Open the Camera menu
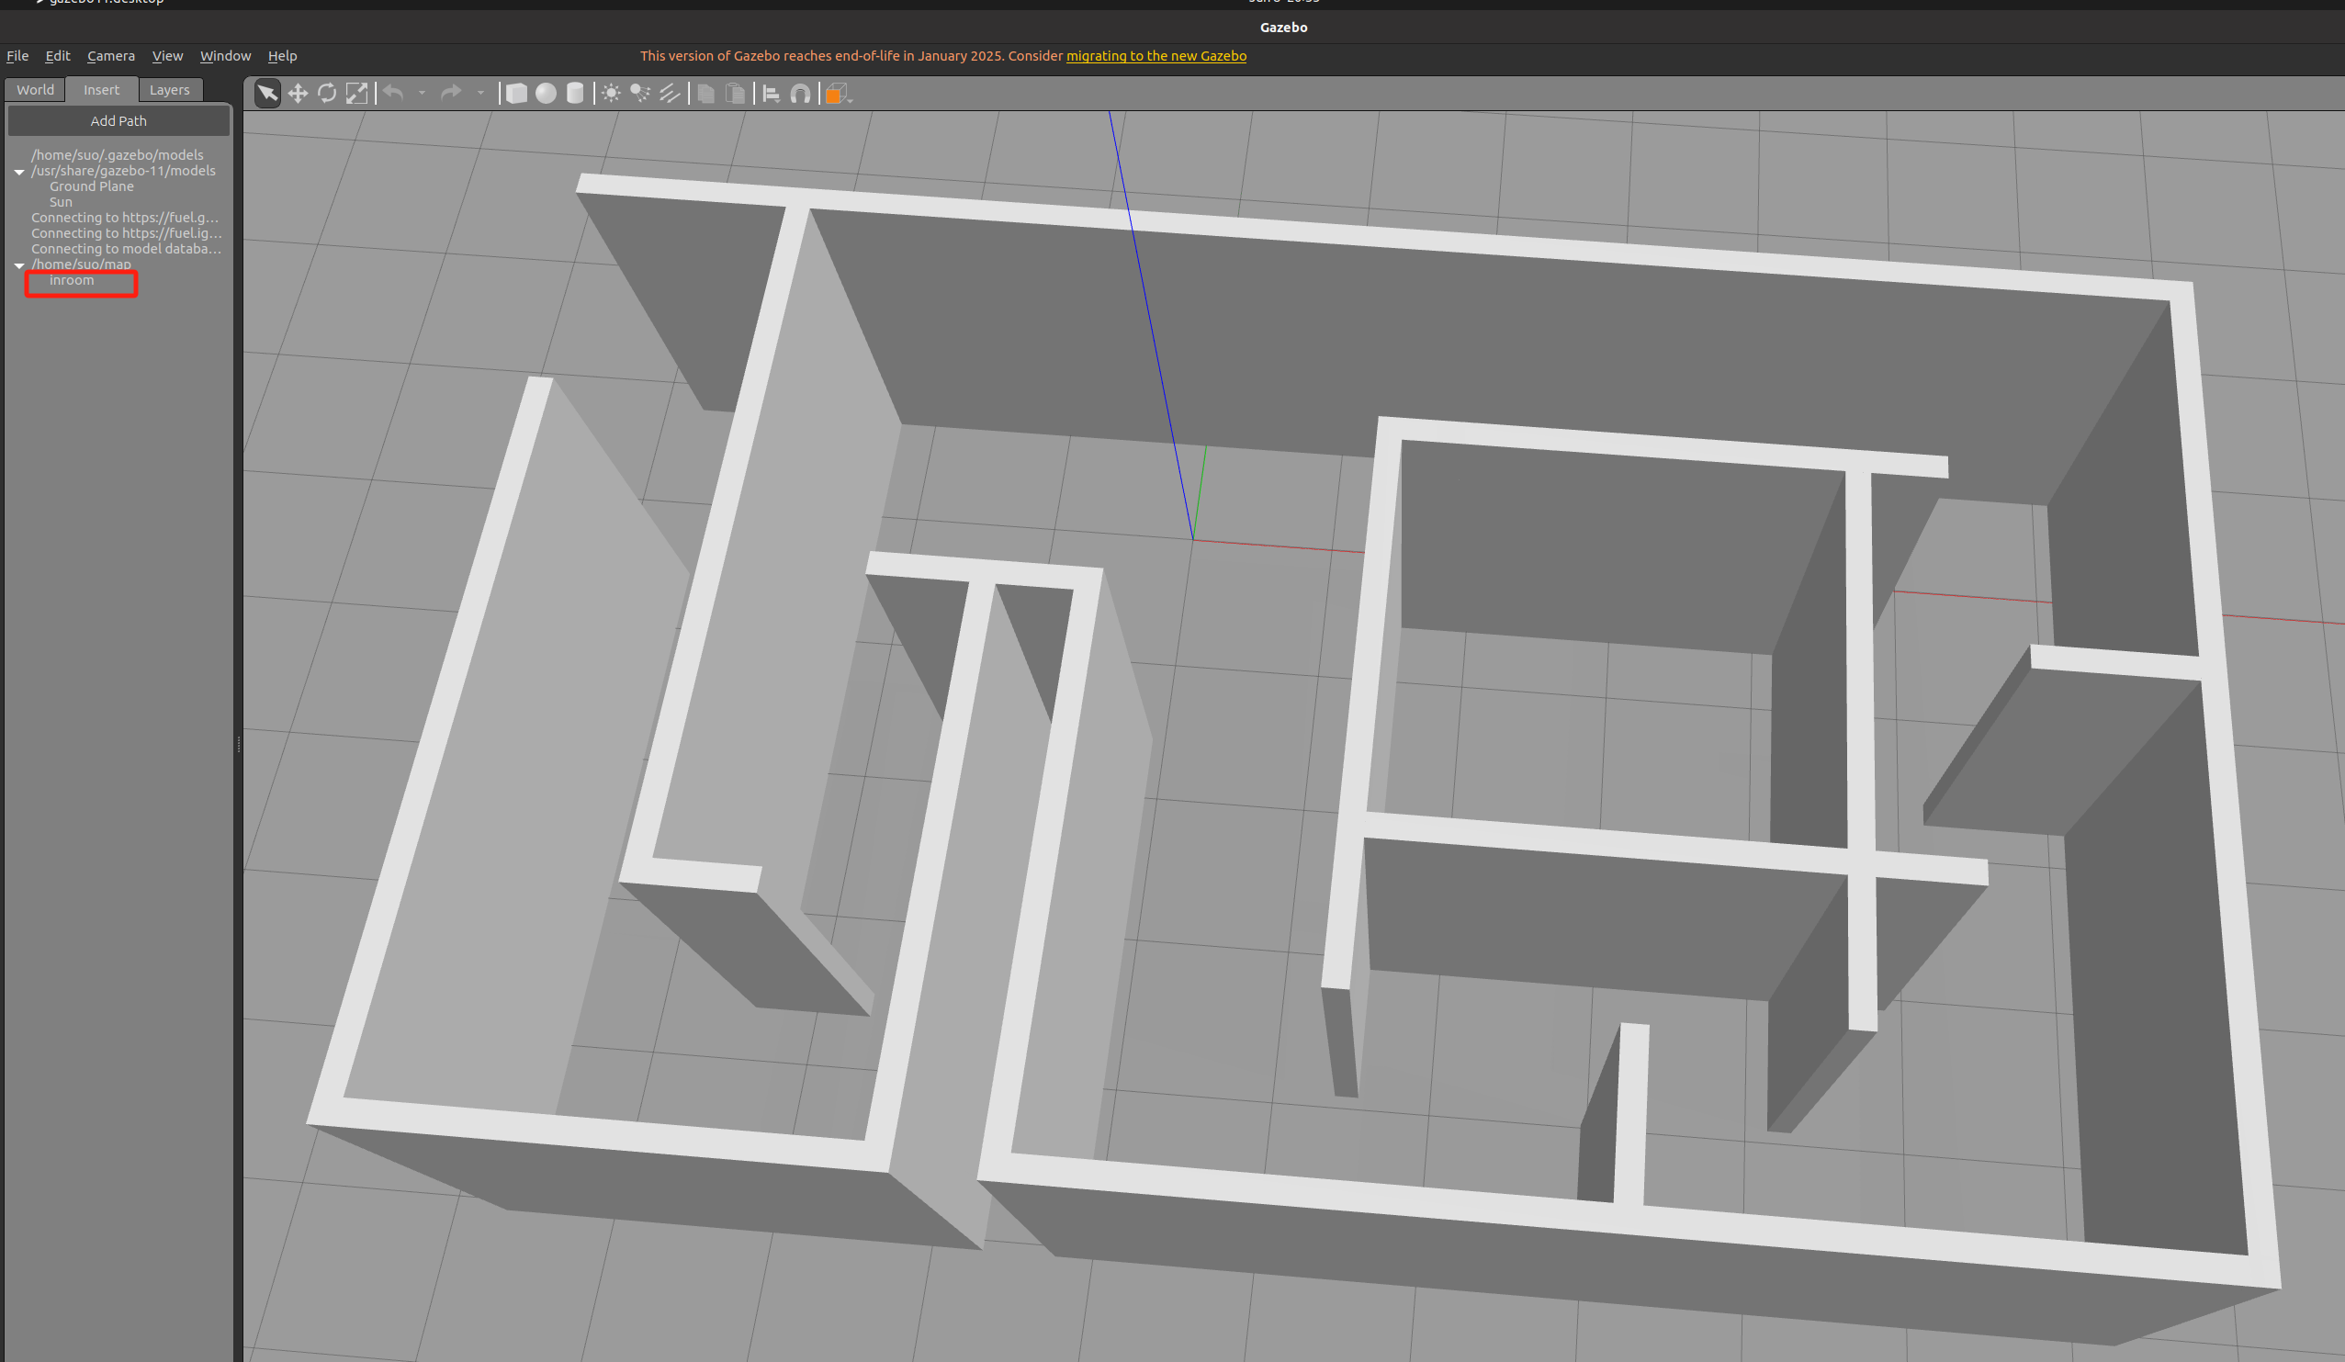2345x1362 pixels. (111, 56)
